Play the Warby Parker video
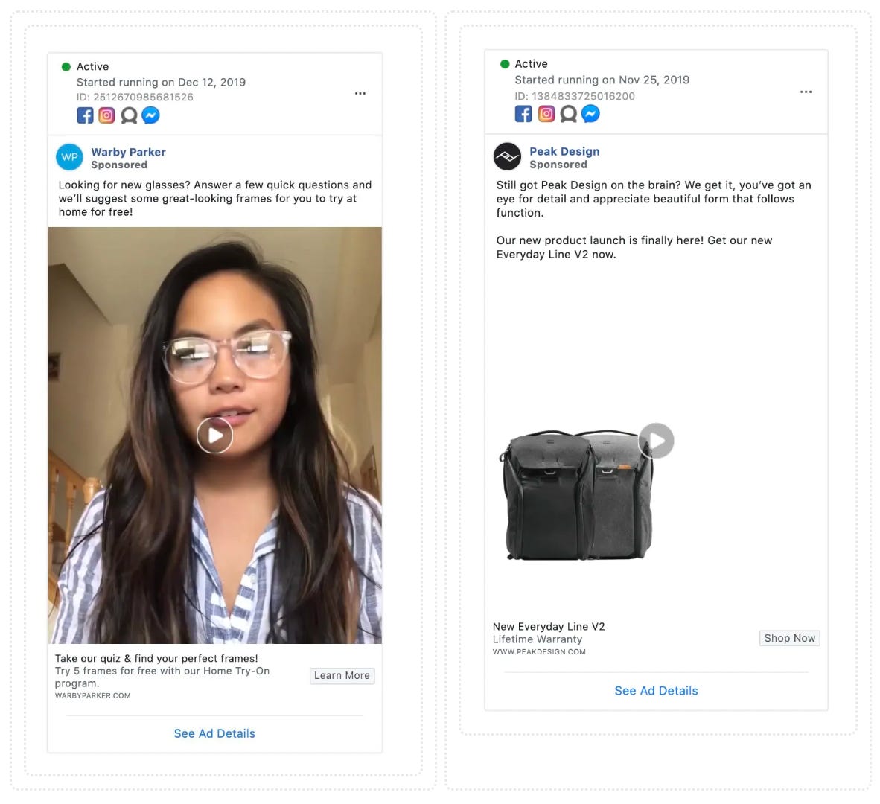Viewport: 880px width, 804px height. coord(215,435)
